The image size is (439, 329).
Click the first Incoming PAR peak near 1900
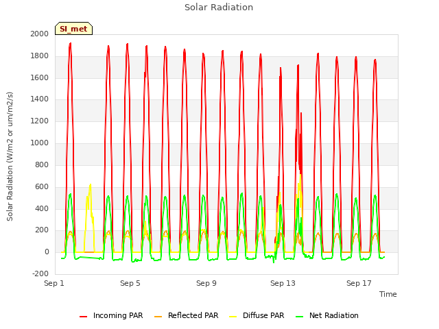click(70, 44)
